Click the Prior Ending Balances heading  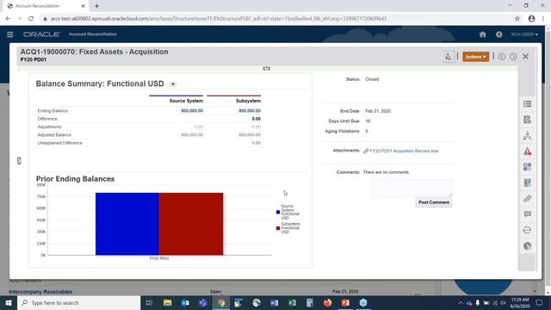75,178
